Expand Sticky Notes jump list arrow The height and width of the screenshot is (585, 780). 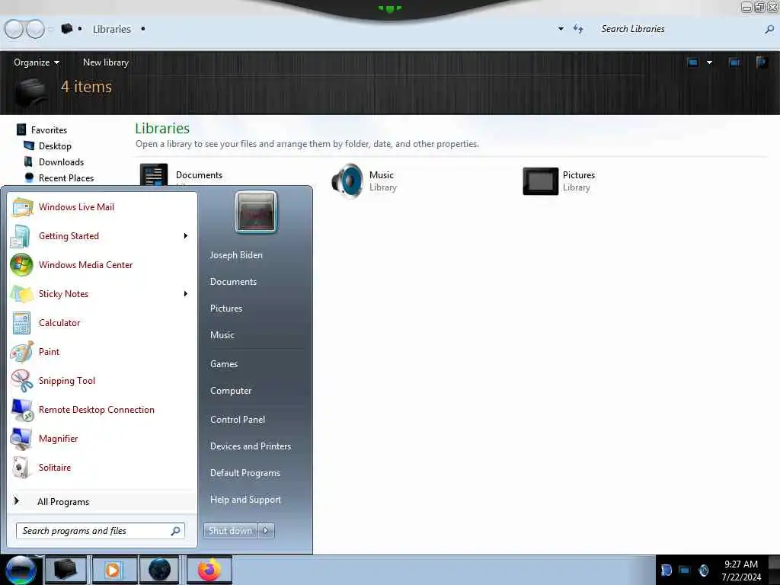[186, 293]
